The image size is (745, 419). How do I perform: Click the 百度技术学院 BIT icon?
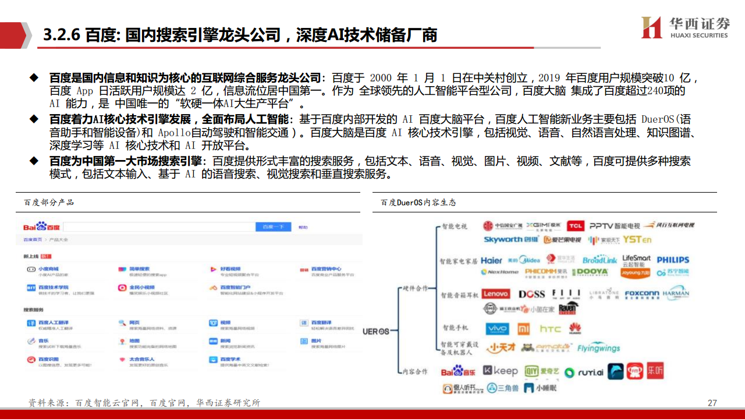31,288
